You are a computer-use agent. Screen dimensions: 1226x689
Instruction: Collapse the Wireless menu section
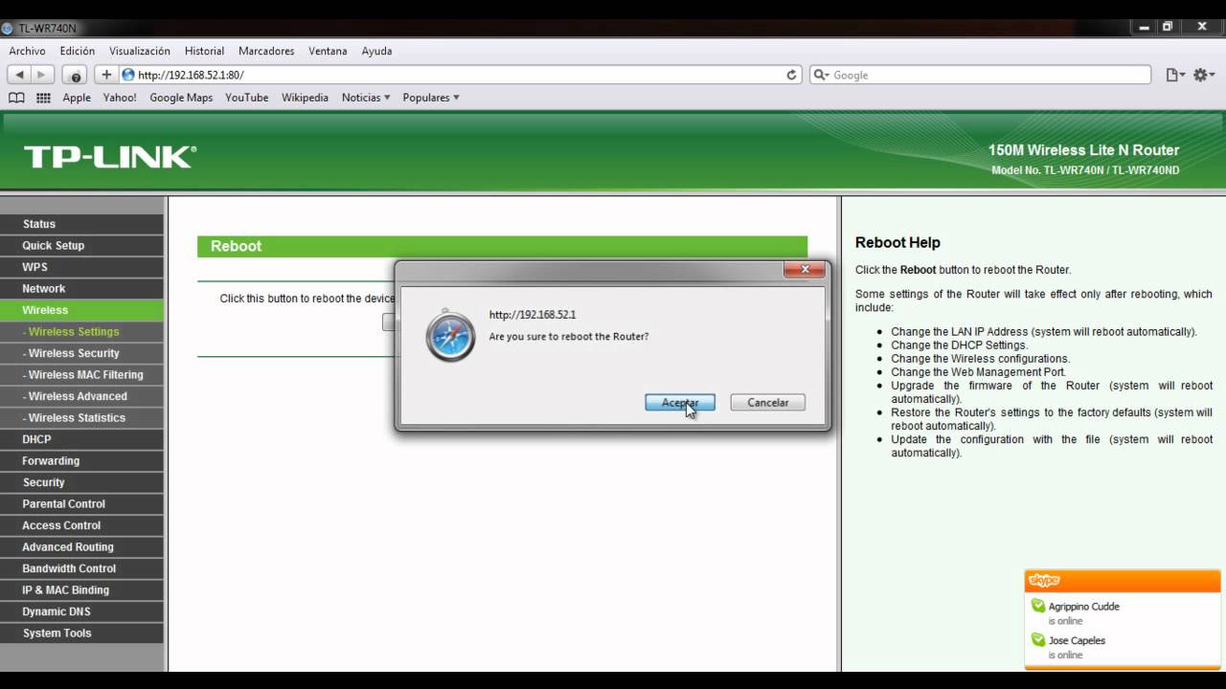click(x=81, y=310)
